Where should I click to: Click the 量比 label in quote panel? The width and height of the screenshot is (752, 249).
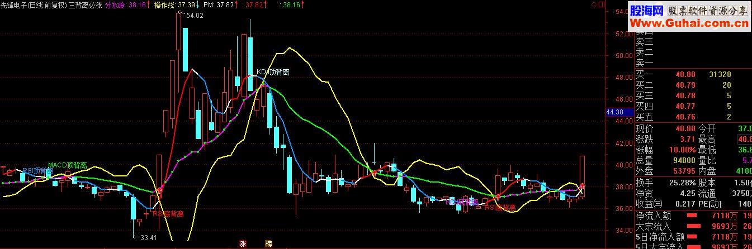(x=707, y=160)
